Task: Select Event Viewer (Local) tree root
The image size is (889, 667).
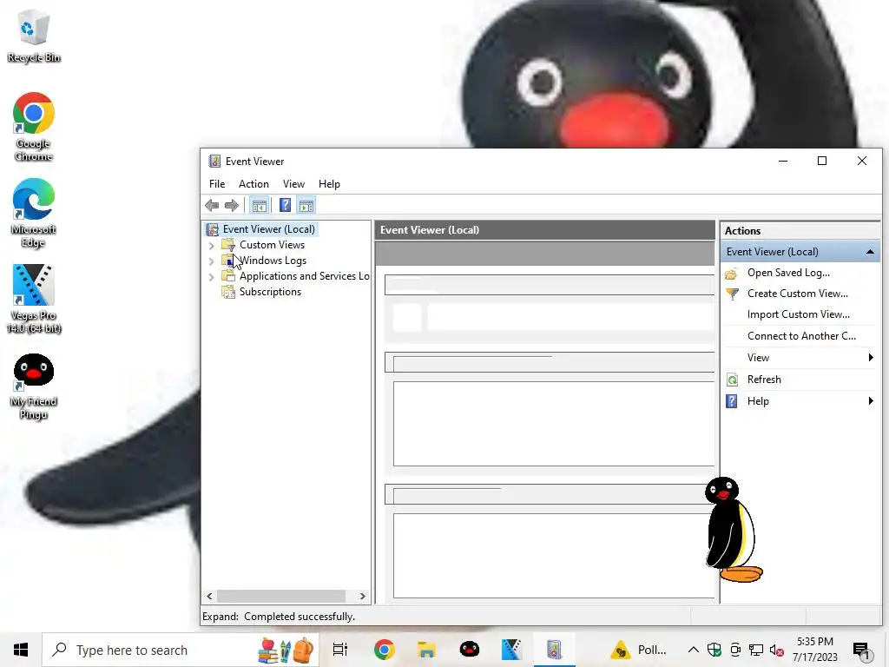Action: (269, 229)
